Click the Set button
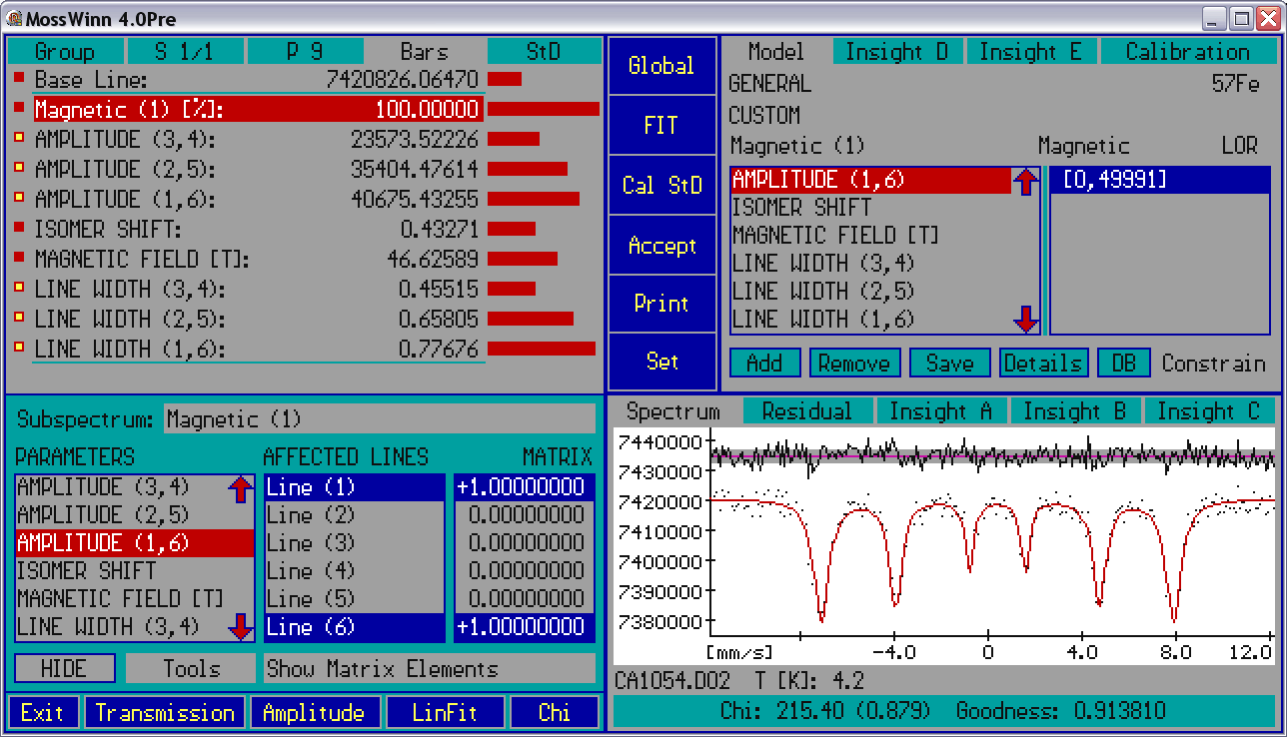 click(661, 362)
